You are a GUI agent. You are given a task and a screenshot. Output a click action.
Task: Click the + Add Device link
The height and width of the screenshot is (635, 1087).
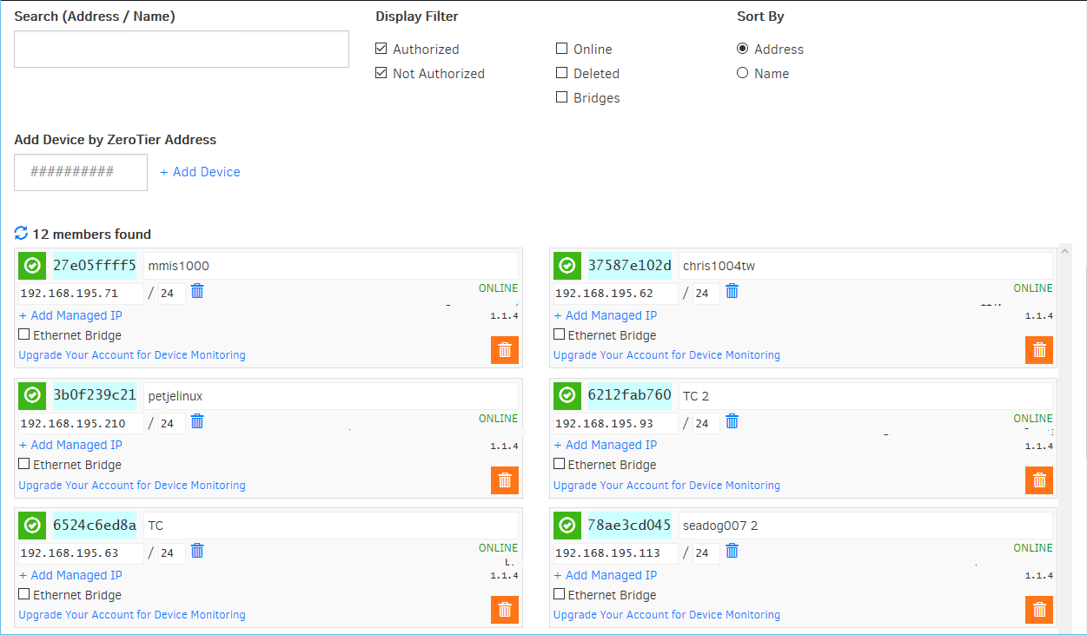200,172
